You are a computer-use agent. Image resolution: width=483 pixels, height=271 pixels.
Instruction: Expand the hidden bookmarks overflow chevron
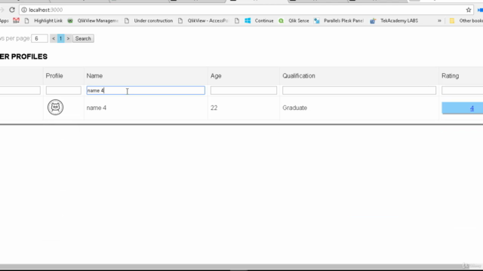click(x=439, y=20)
